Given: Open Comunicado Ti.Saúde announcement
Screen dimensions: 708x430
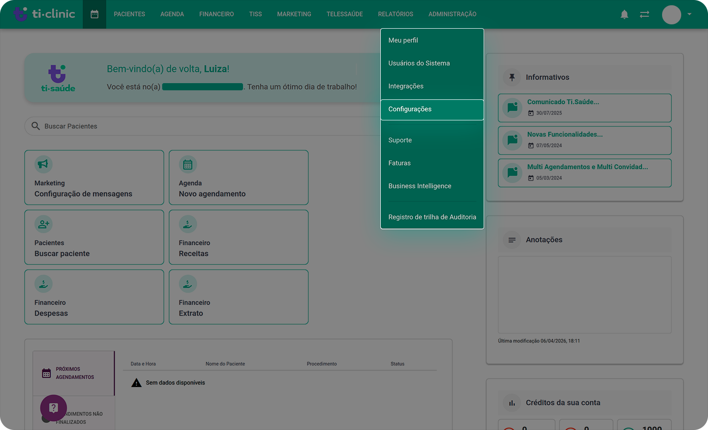Looking at the screenshot, I should pyautogui.click(x=585, y=108).
